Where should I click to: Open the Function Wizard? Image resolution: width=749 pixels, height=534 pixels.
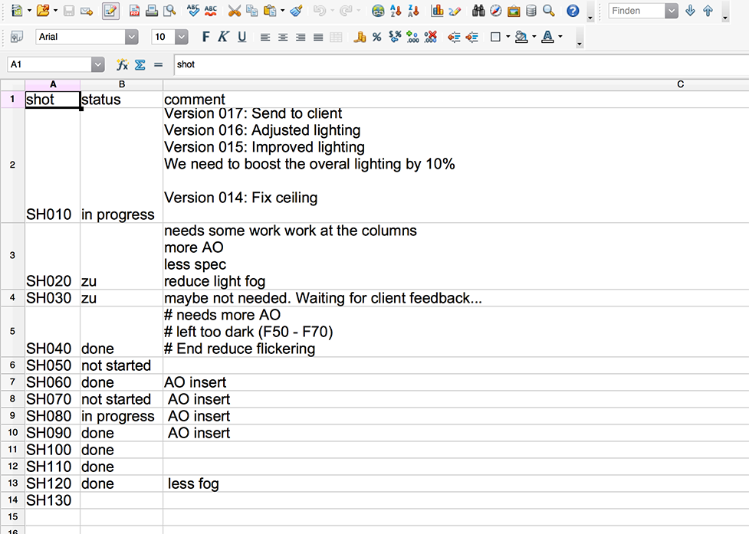122,65
